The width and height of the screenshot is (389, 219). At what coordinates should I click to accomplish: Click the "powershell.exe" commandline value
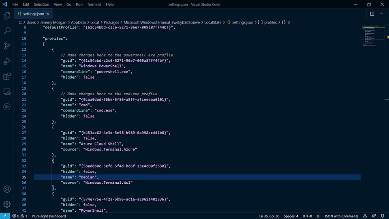112,72
